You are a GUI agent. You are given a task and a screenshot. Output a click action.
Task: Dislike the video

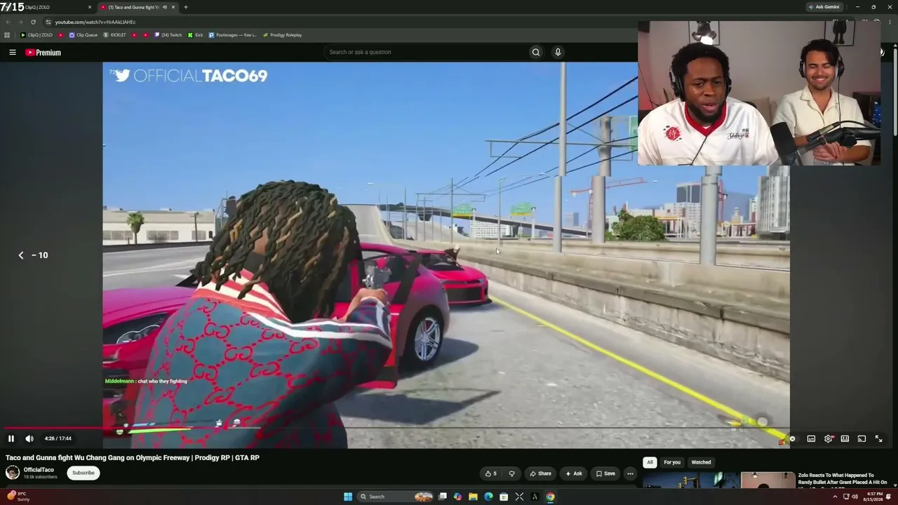511,473
